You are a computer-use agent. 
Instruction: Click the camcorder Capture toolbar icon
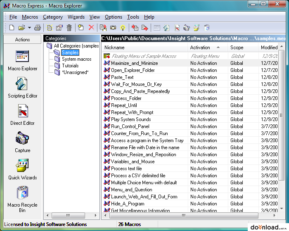tap(187, 28)
